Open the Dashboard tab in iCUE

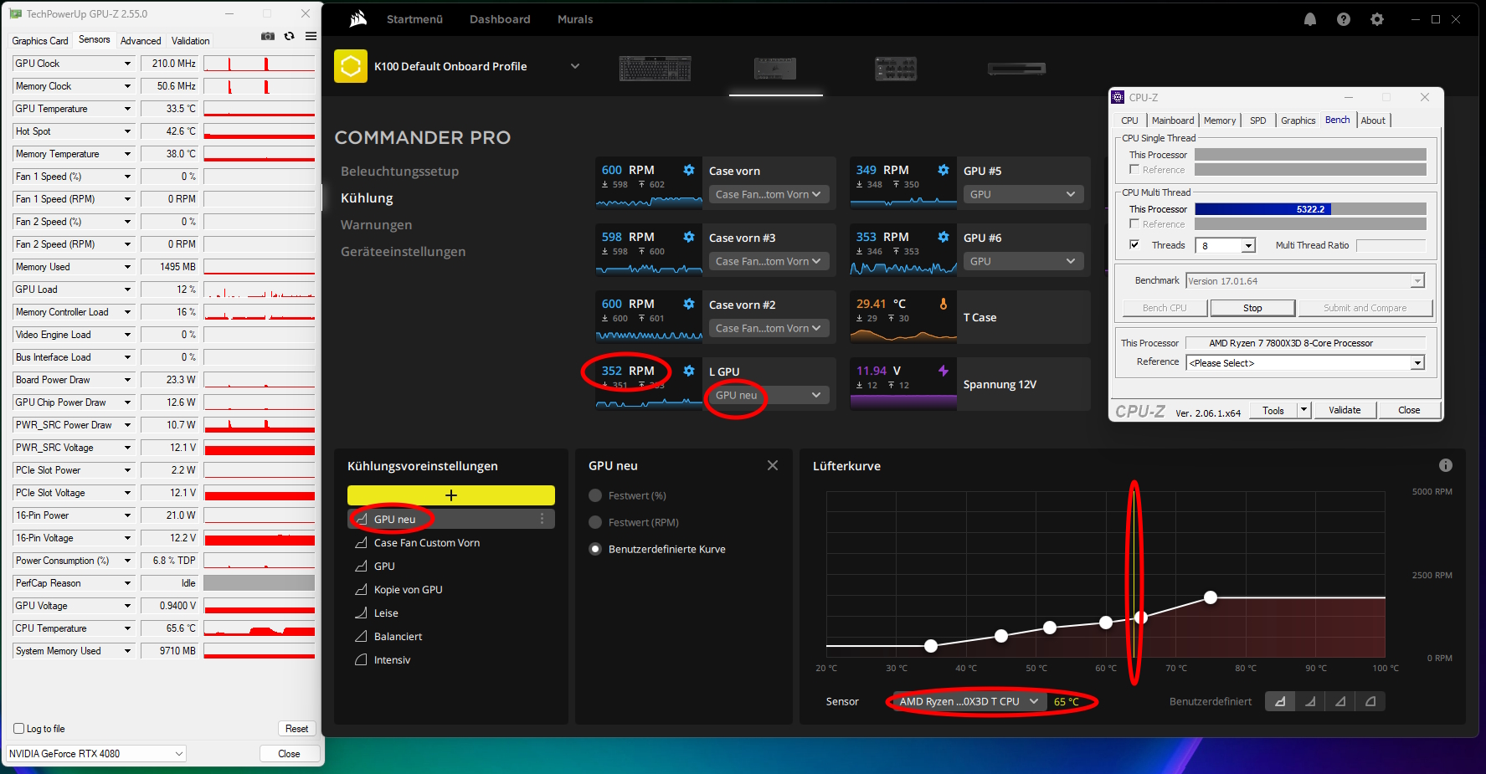500,19
